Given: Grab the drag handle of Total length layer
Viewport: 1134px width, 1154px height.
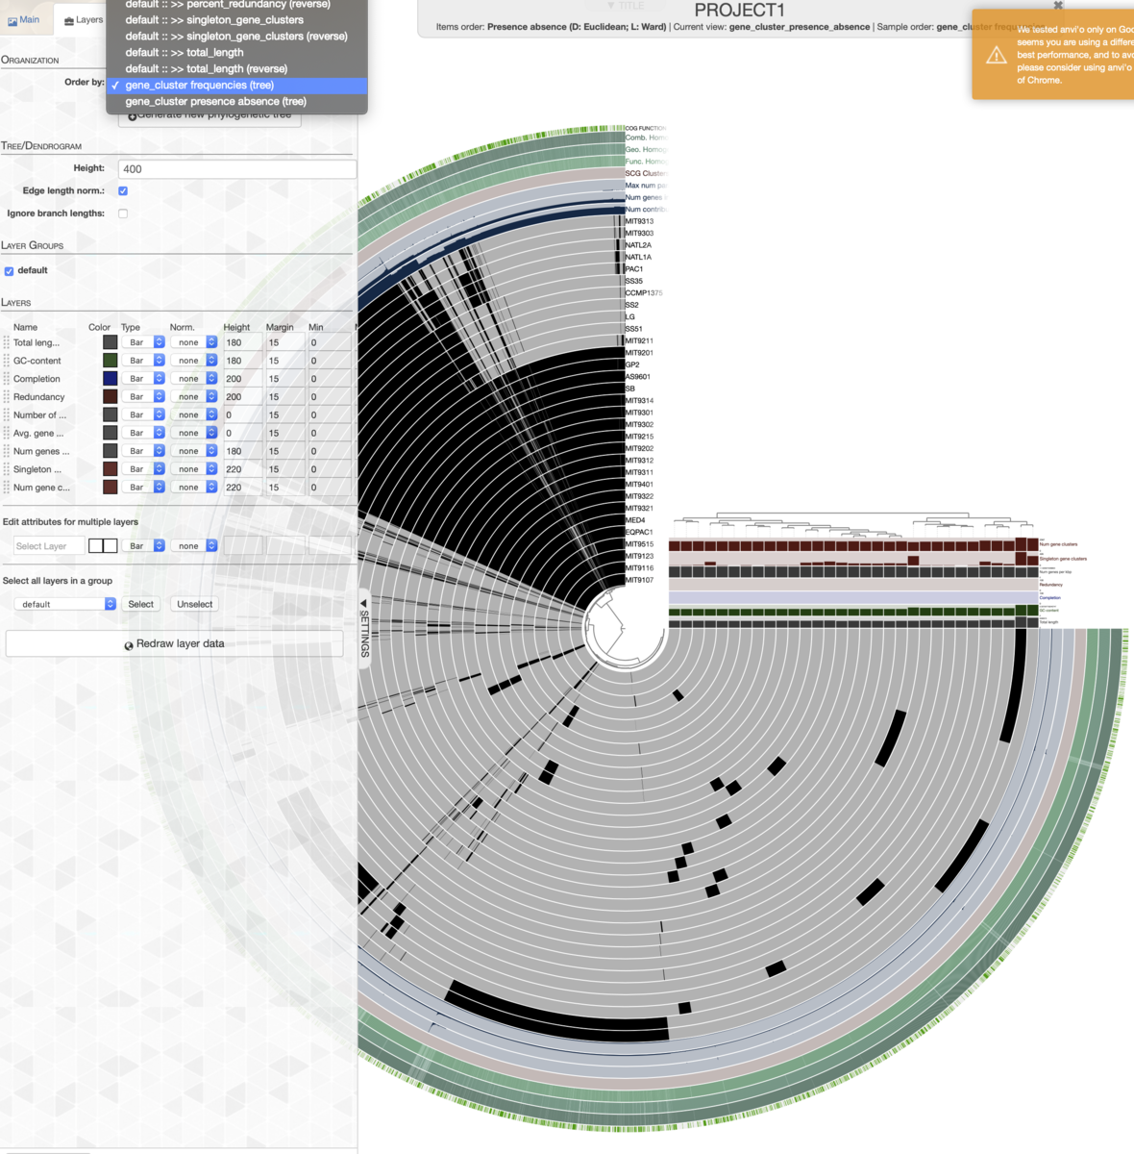Looking at the screenshot, I should point(6,342).
